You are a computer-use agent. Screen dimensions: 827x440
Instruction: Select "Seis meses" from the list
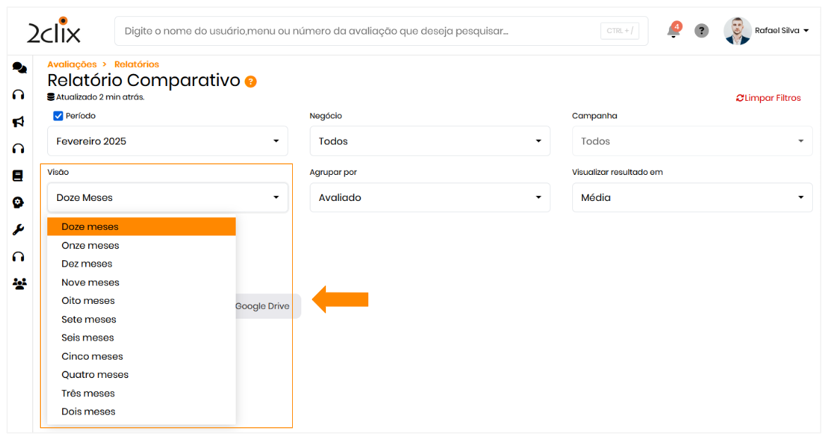tap(87, 338)
